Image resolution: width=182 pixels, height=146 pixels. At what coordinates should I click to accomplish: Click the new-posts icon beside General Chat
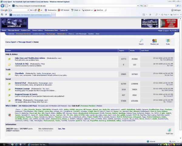tap(9, 84)
